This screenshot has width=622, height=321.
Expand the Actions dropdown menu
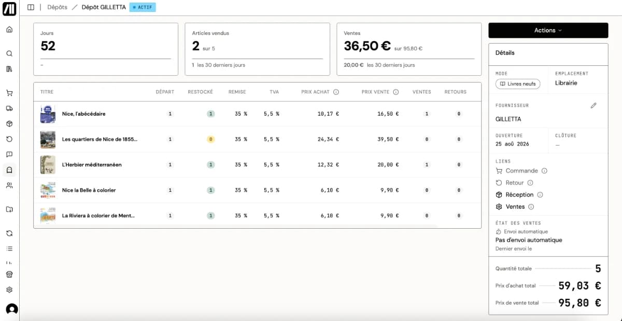(548, 31)
